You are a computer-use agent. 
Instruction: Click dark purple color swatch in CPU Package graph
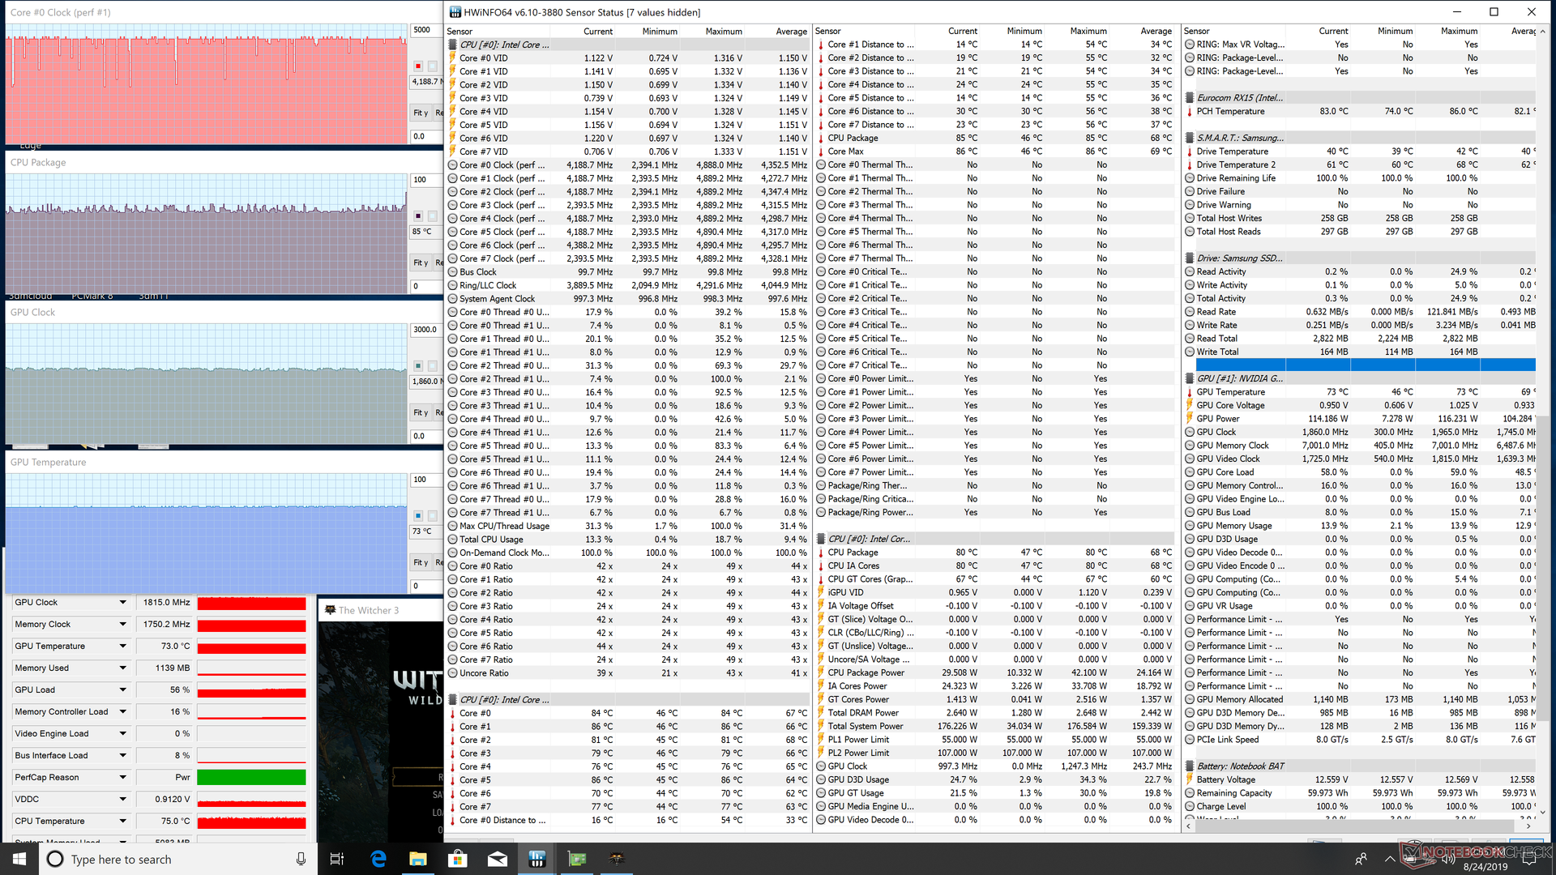(x=418, y=216)
